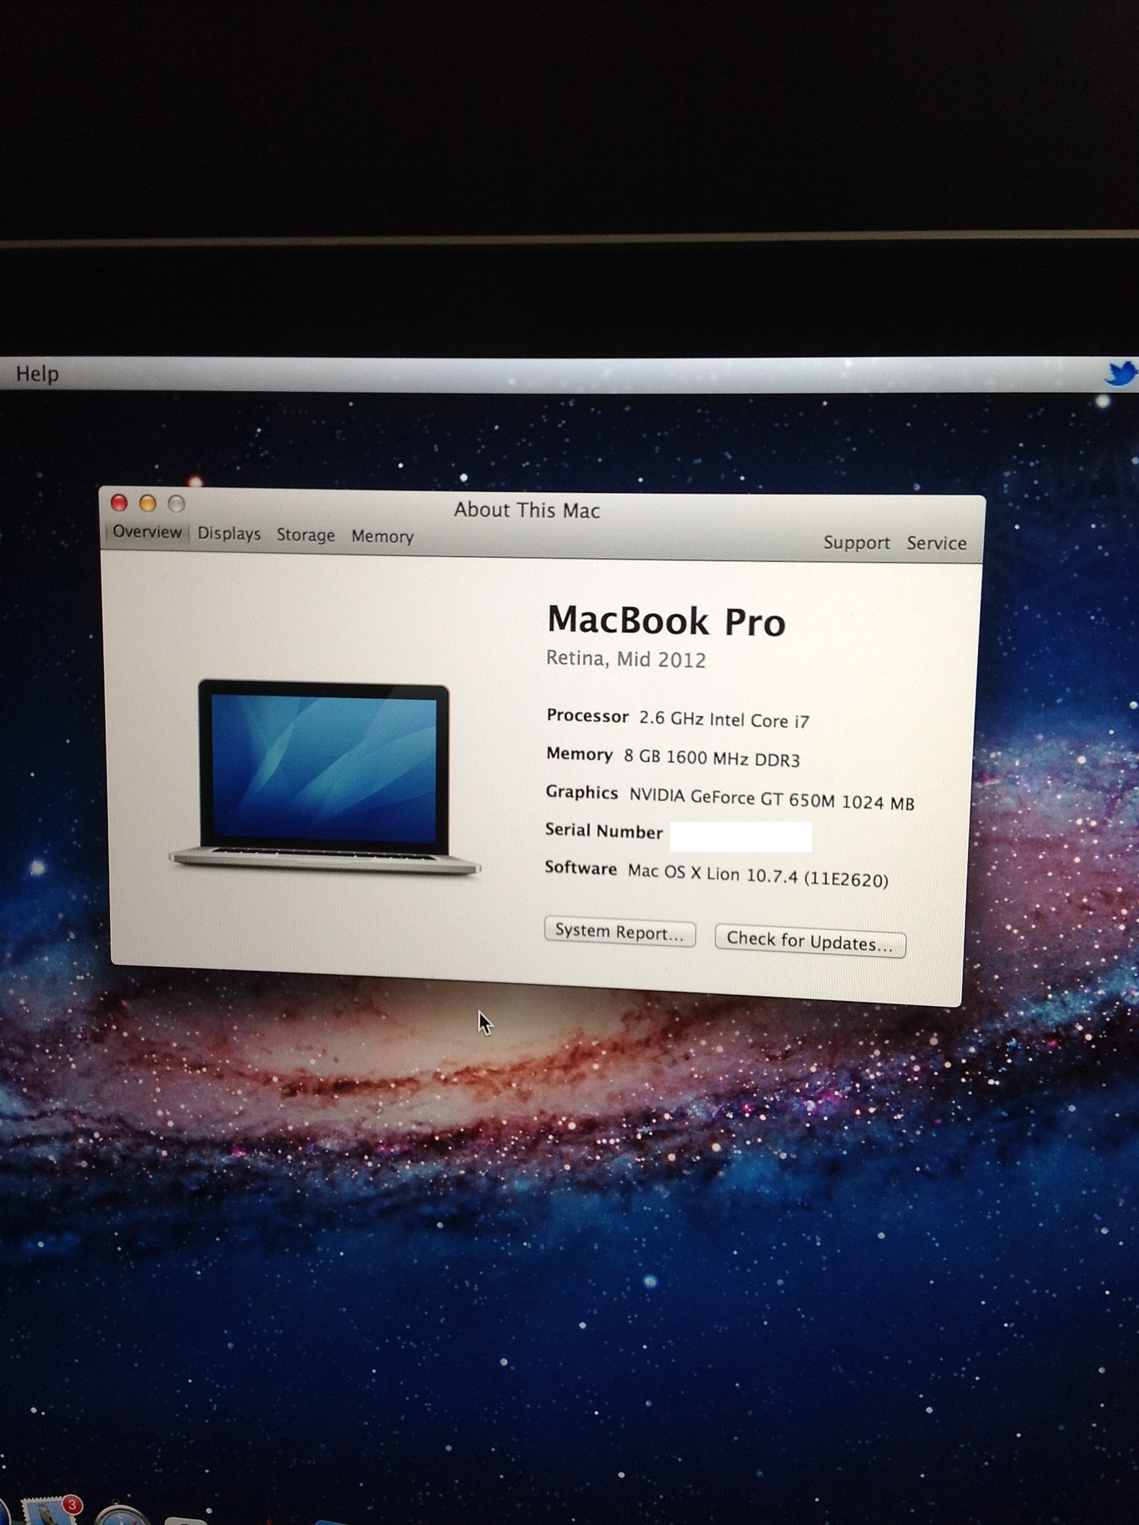Click the "2.6 GHz Intel Core i7" value
Viewport: 1139px width, 1525px height.
click(x=724, y=720)
